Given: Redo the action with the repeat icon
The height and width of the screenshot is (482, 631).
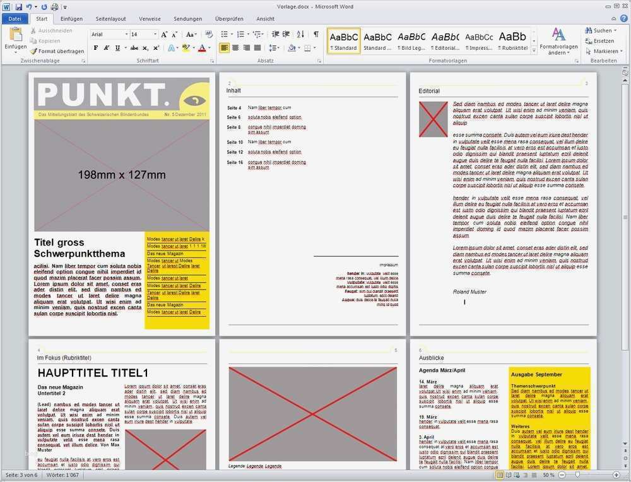Looking at the screenshot, I should (x=44, y=7).
